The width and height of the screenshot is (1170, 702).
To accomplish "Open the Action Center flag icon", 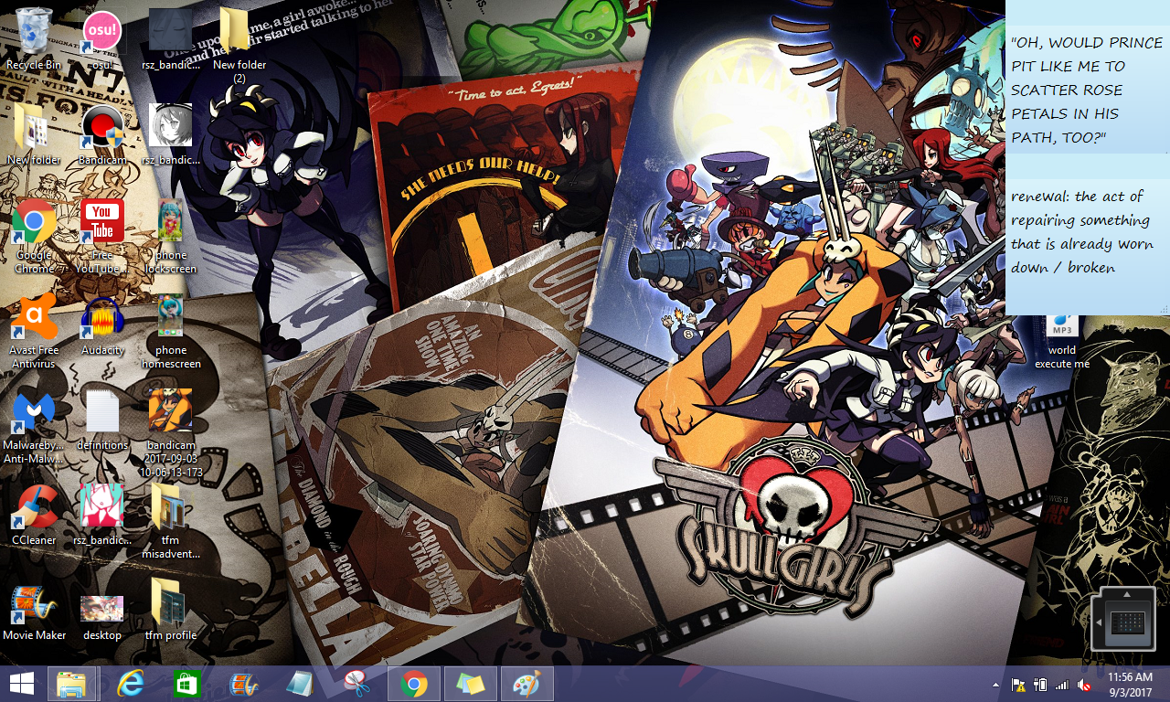I will coord(1017,685).
